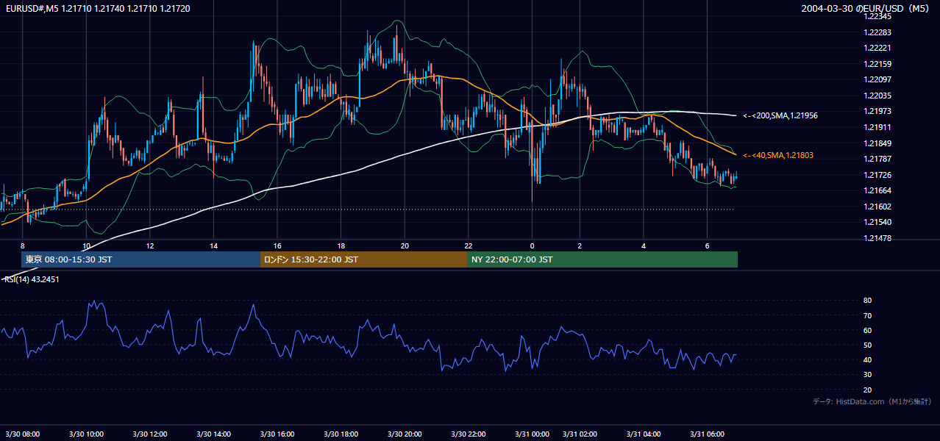Click hour tick 22 under price chart
Viewport: 940px width, 441px height.
(x=469, y=245)
